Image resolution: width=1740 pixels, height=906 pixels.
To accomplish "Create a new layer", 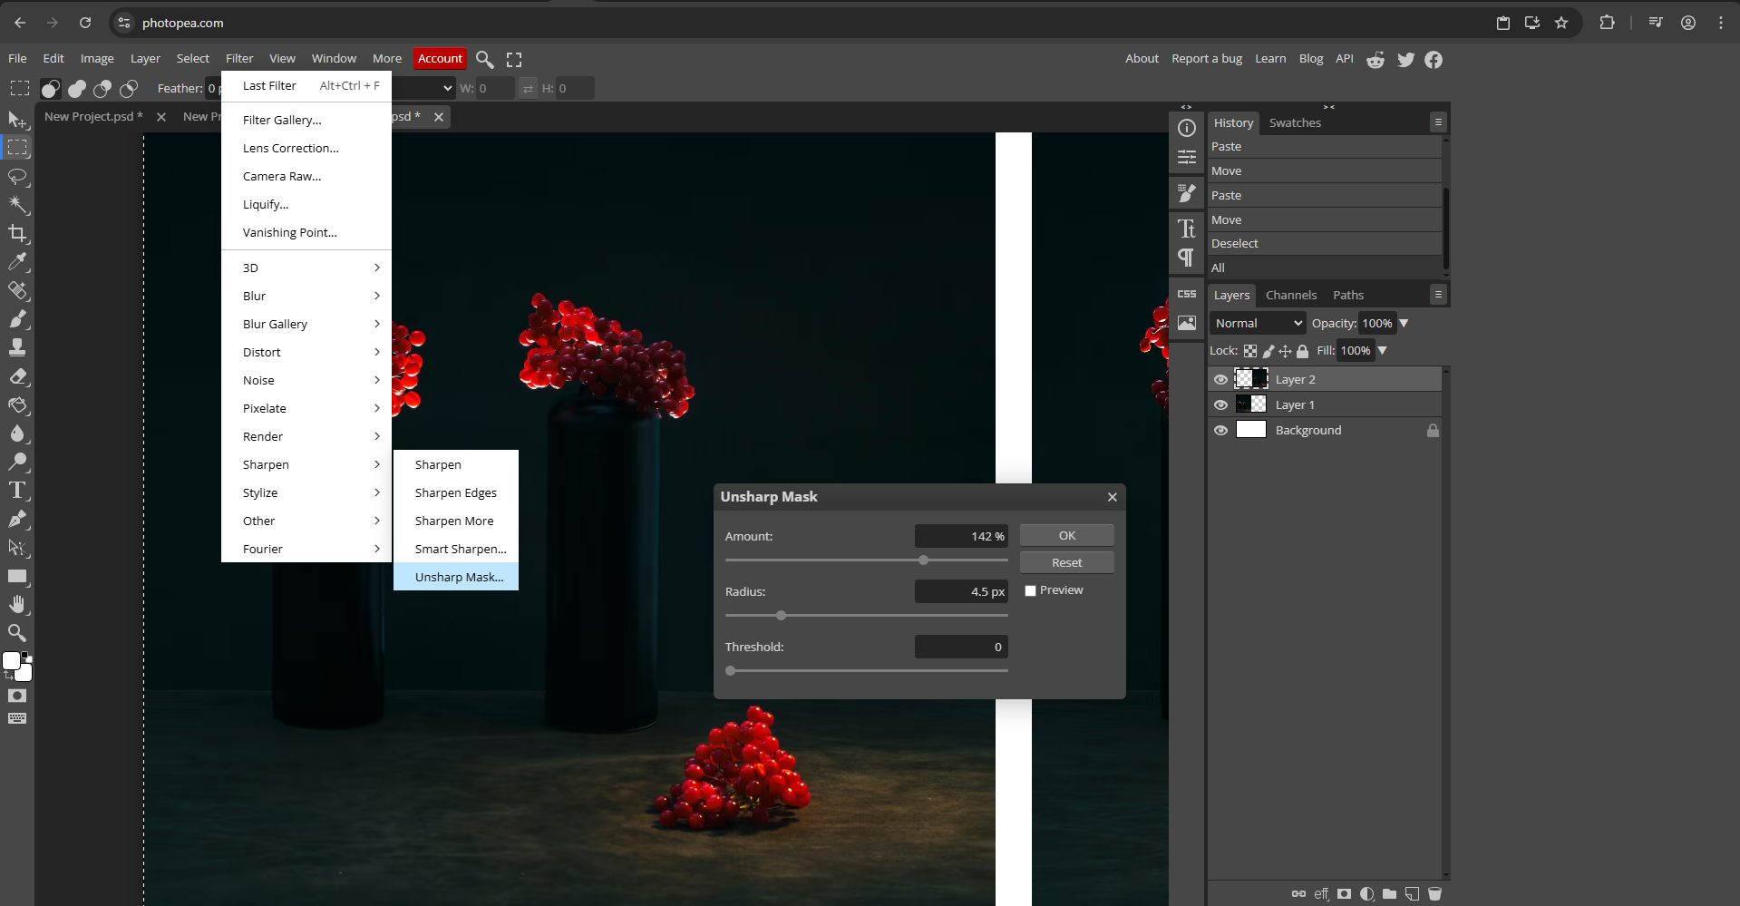I will pos(1412,894).
